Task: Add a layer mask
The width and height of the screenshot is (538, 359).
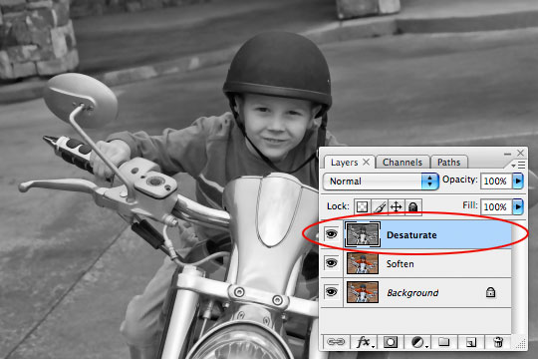Action: click(391, 342)
